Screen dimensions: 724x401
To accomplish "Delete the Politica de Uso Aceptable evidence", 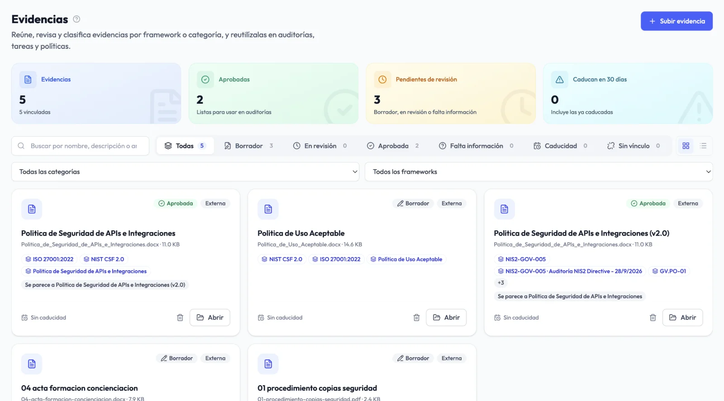I will point(416,318).
